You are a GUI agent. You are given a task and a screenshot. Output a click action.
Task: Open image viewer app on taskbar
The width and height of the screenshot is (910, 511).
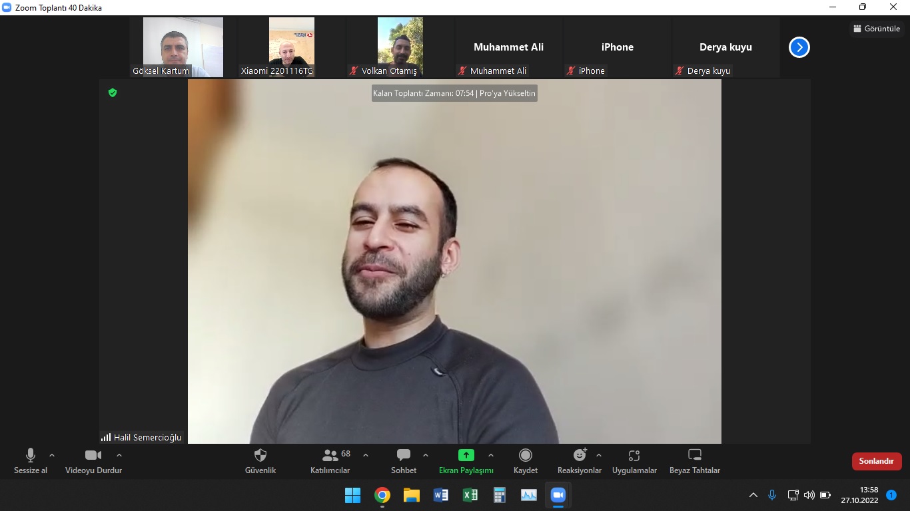528,495
